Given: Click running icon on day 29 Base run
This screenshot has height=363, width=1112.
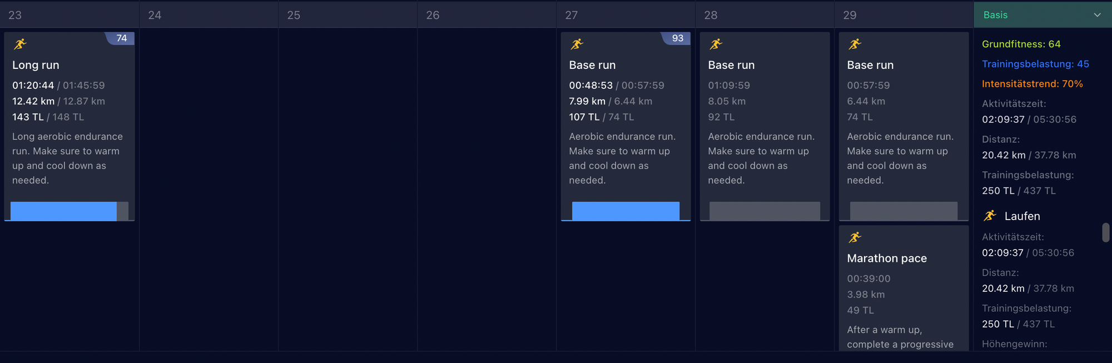Looking at the screenshot, I should (855, 44).
